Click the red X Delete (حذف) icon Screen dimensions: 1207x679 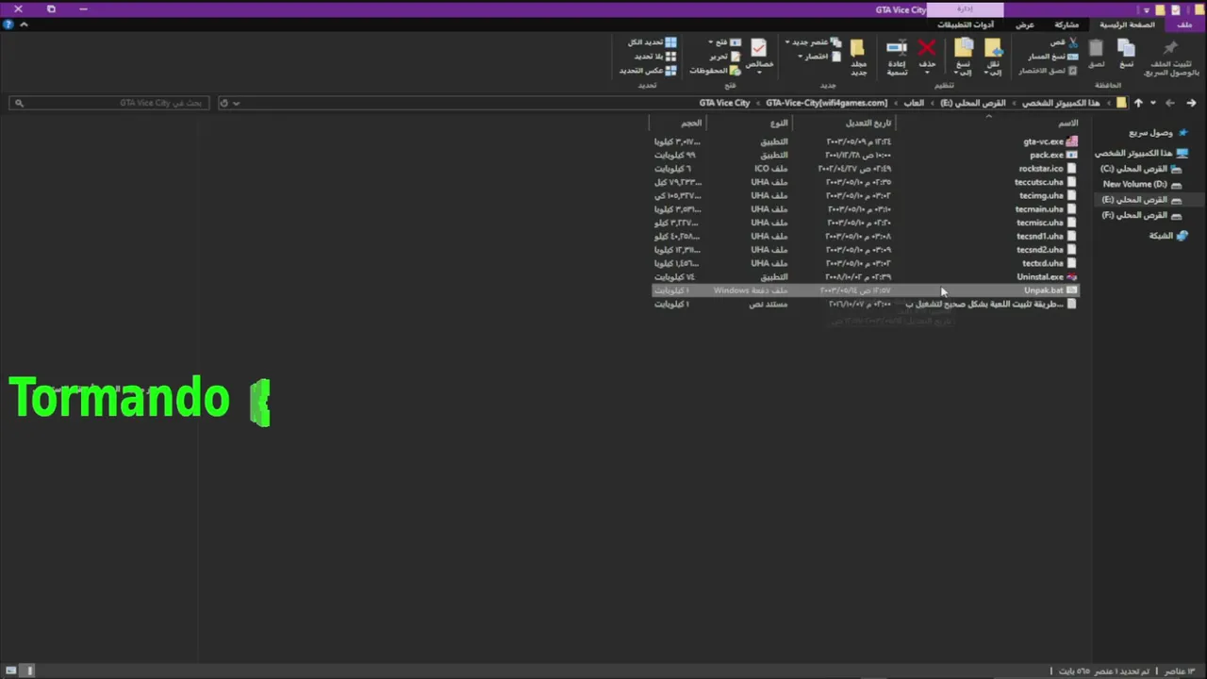click(x=927, y=47)
